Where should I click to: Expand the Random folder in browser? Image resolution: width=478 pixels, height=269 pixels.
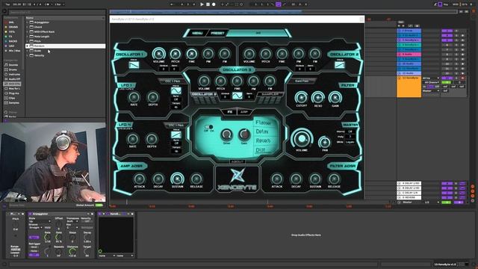pyautogui.click(x=27, y=46)
